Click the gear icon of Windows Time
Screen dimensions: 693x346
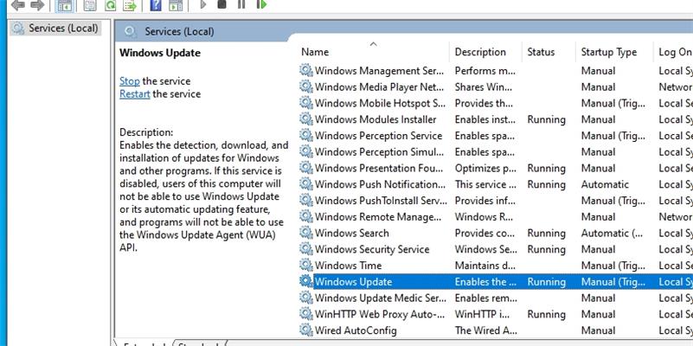[306, 266]
